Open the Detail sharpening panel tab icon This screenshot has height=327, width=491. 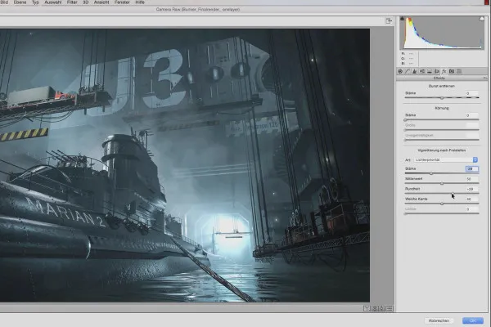(415, 71)
